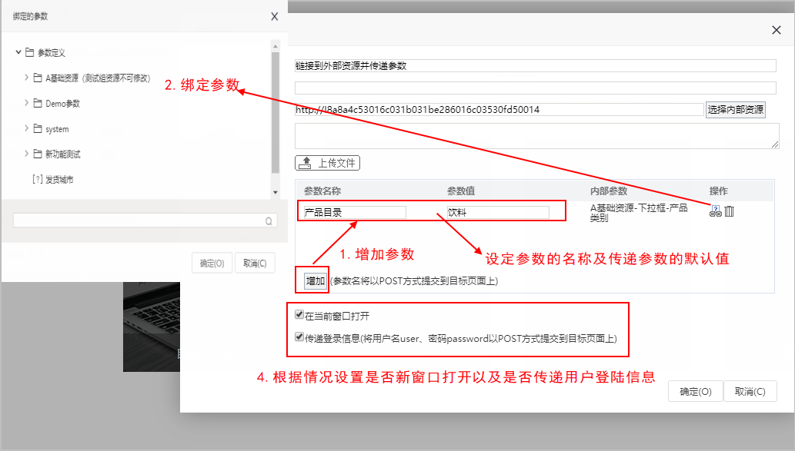795x451 pixels.
Task: Click the 参数名称 column header
Action: pyautogui.click(x=322, y=191)
